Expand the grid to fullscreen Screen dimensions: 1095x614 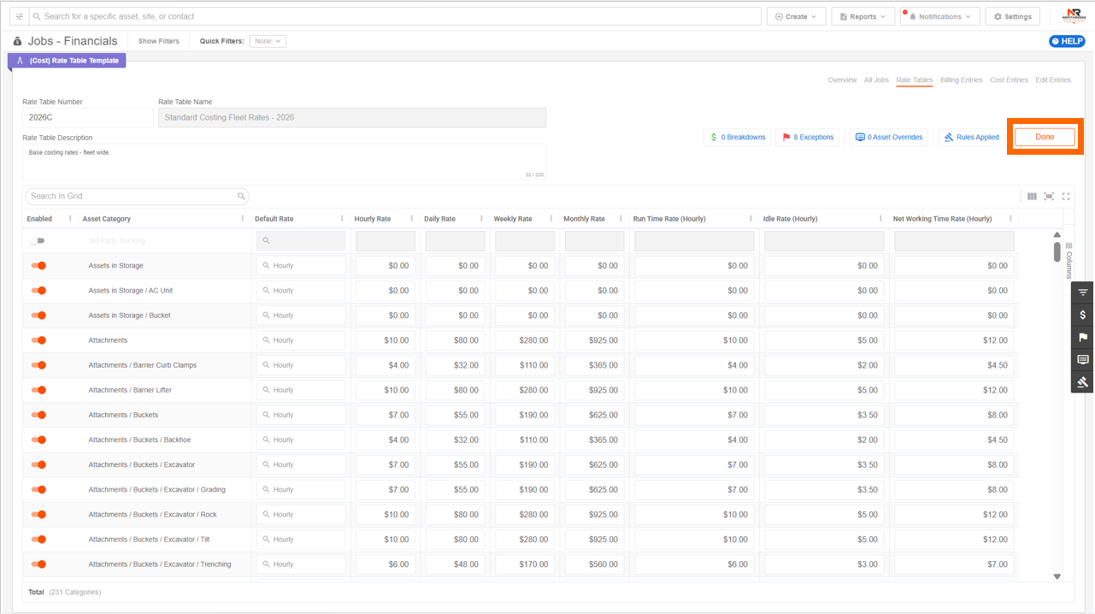1066,197
